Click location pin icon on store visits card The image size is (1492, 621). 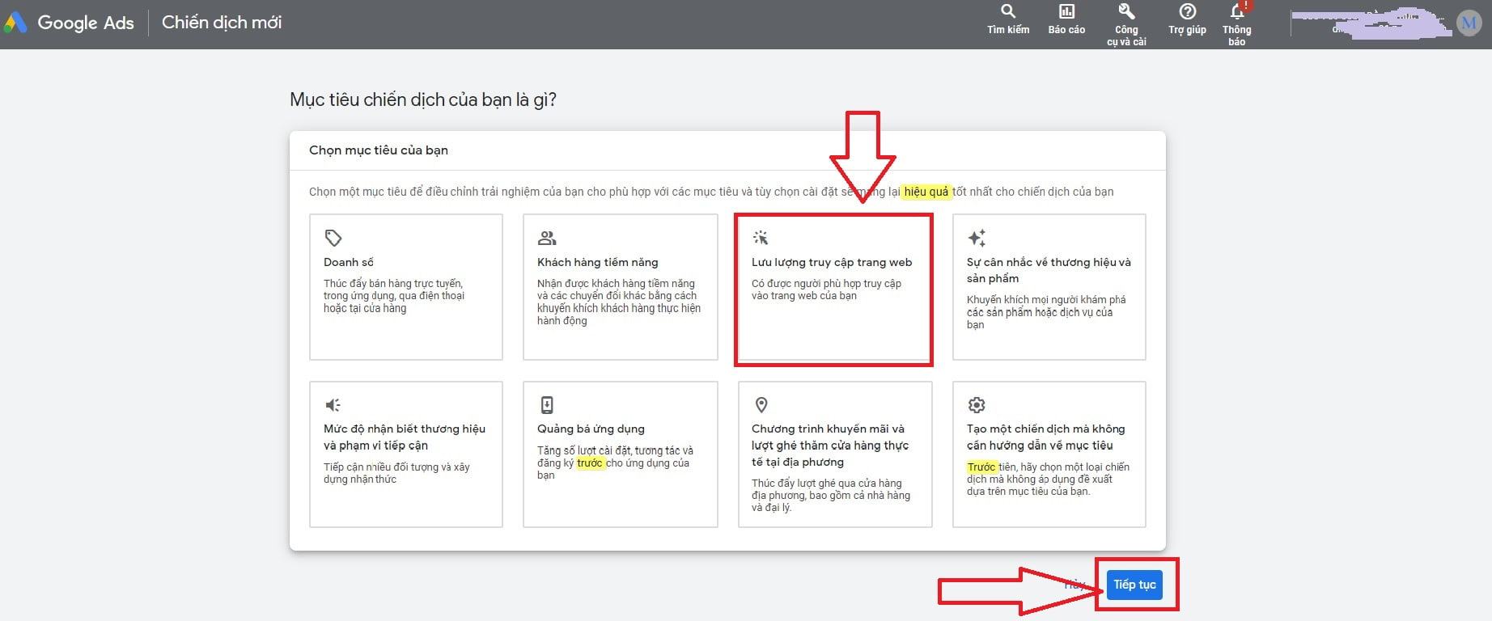click(761, 405)
